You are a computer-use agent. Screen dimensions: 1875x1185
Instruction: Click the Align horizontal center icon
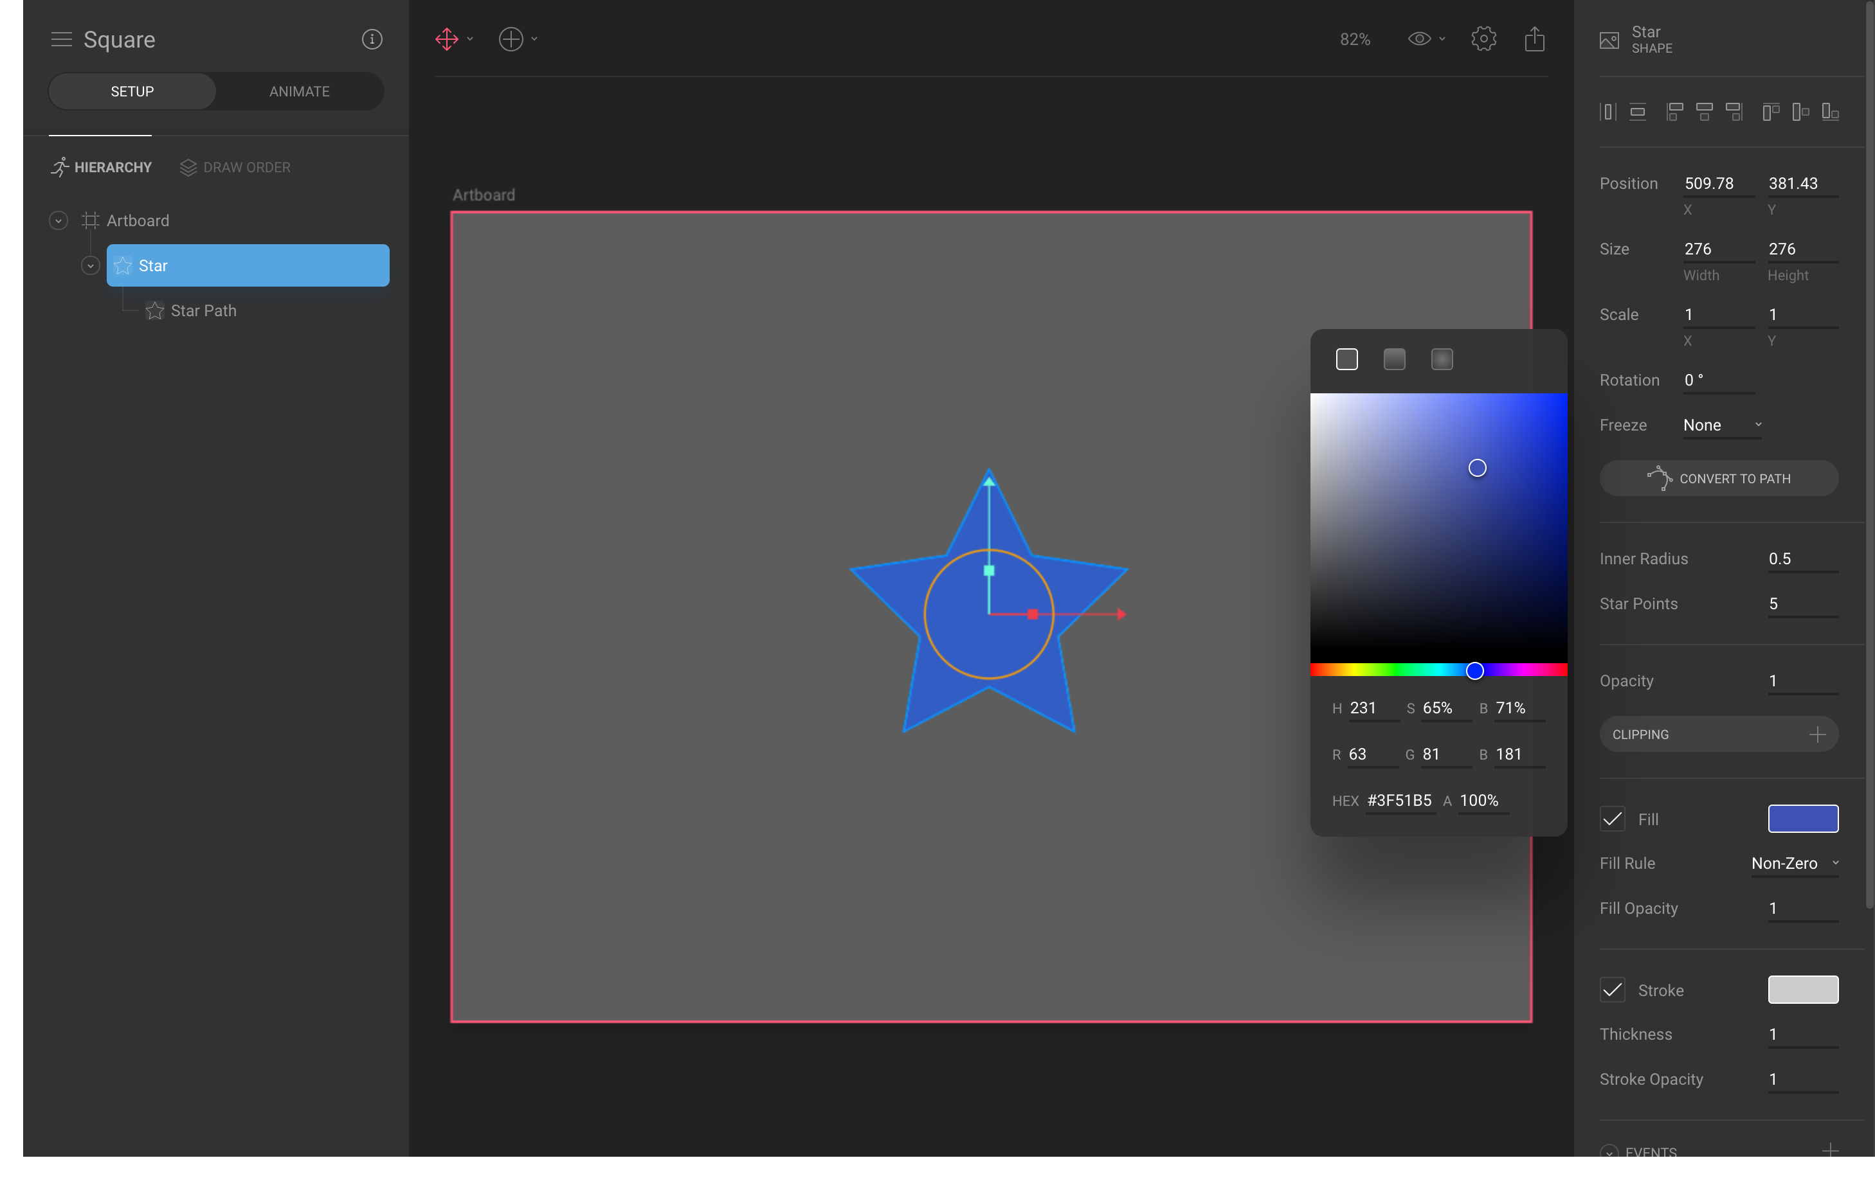[x=1705, y=112]
